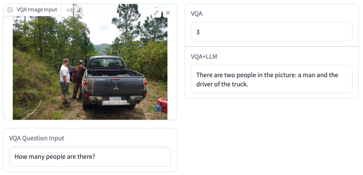Click the blue water jug in photo

[158, 108]
